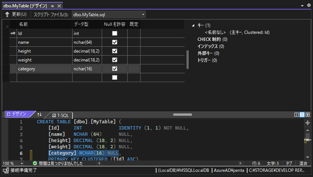Open the 100 % zoom dropdown

(22, 163)
